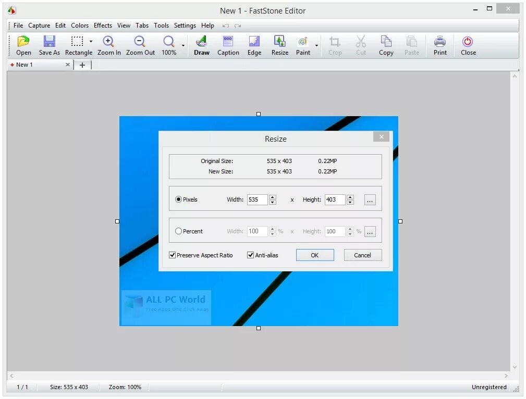The width and height of the screenshot is (526, 399).
Task: Click the Resize toolbar icon
Action: [279, 41]
